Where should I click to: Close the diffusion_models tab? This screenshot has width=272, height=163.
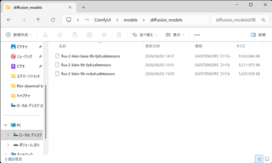pos(70,7)
